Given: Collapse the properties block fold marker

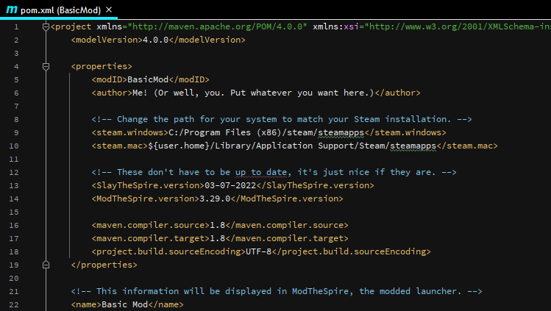Looking at the screenshot, I should pos(46,66).
